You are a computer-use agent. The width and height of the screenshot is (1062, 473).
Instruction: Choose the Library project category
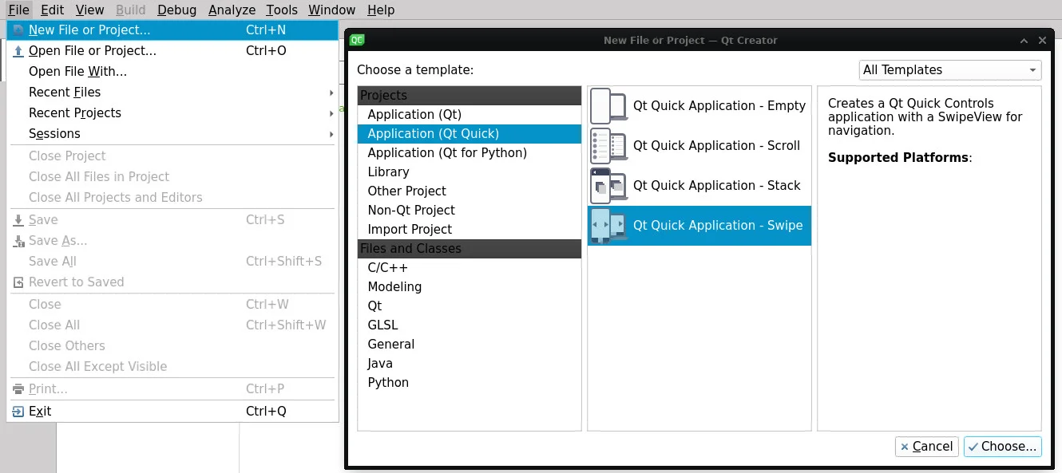tap(388, 172)
